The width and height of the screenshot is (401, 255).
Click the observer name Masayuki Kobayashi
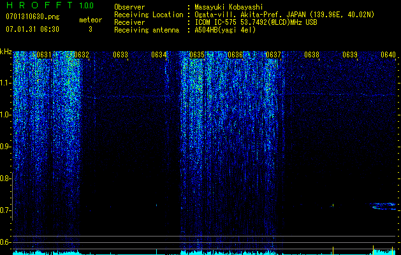click(229, 7)
